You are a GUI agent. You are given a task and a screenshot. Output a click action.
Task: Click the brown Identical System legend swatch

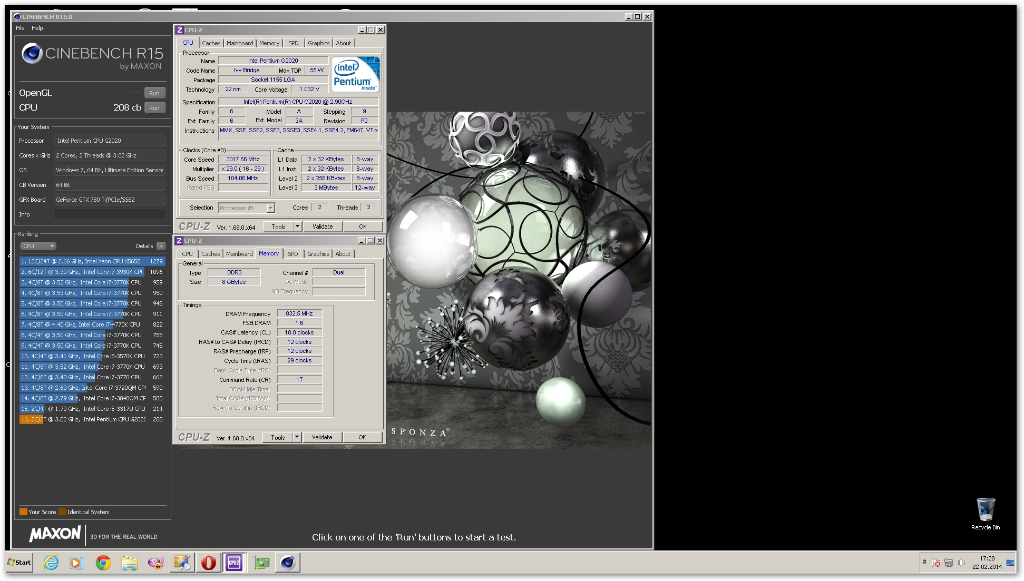pyautogui.click(x=62, y=511)
